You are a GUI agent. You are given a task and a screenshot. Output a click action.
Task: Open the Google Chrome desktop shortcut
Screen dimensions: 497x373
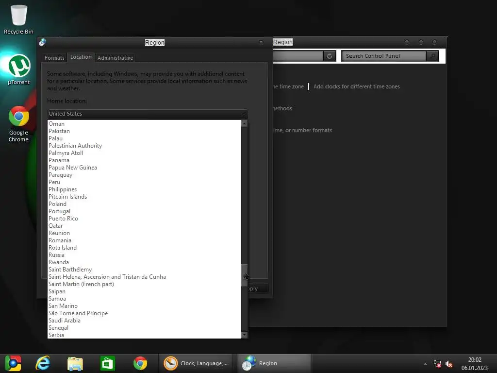coord(19,124)
